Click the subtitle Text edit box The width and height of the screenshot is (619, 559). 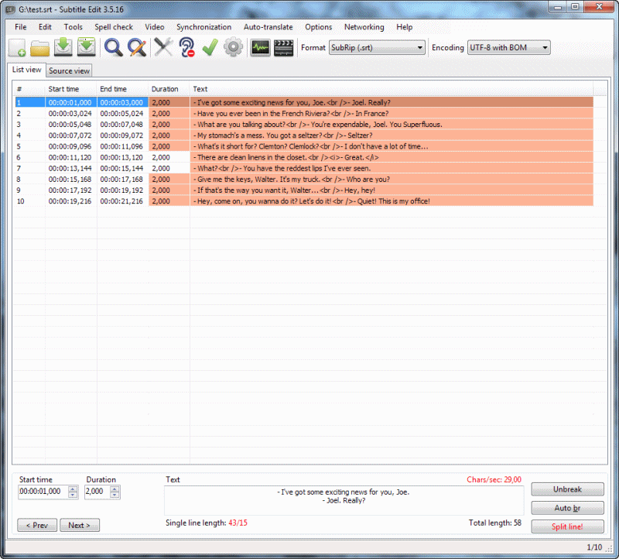pyautogui.click(x=344, y=500)
